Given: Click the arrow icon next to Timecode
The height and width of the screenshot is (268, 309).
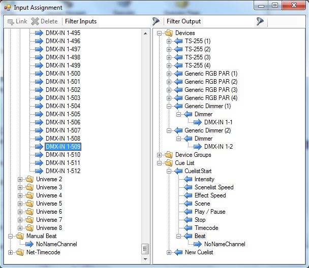Looking at the screenshot, I should coord(188,228).
